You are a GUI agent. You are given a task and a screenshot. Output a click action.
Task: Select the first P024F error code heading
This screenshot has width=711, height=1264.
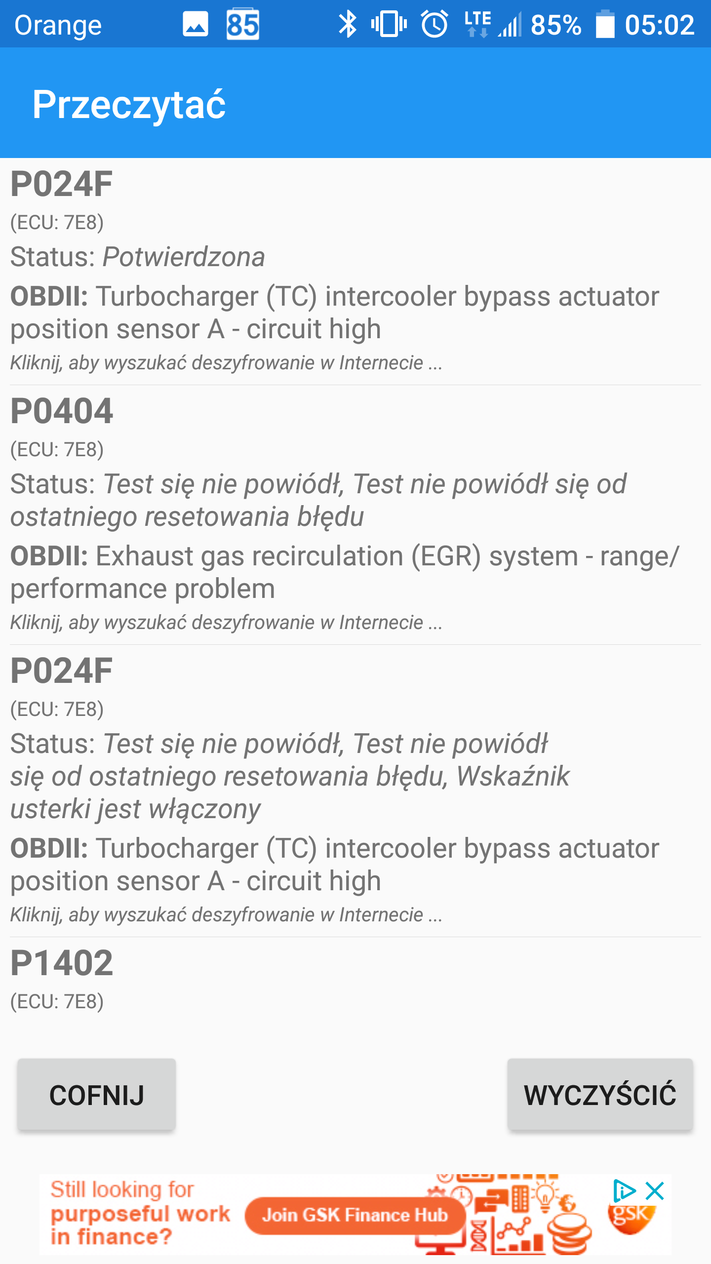pyautogui.click(x=62, y=184)
